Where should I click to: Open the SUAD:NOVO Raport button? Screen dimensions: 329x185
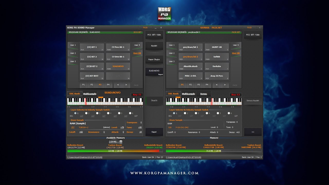coord(154,72)
